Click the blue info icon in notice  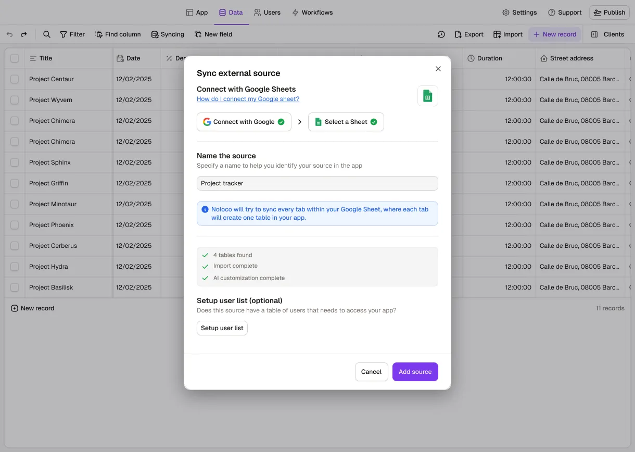click(205, 209)
